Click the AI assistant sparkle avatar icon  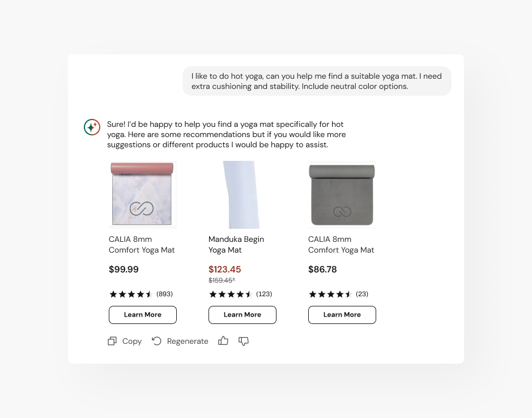tap(92, 127)
